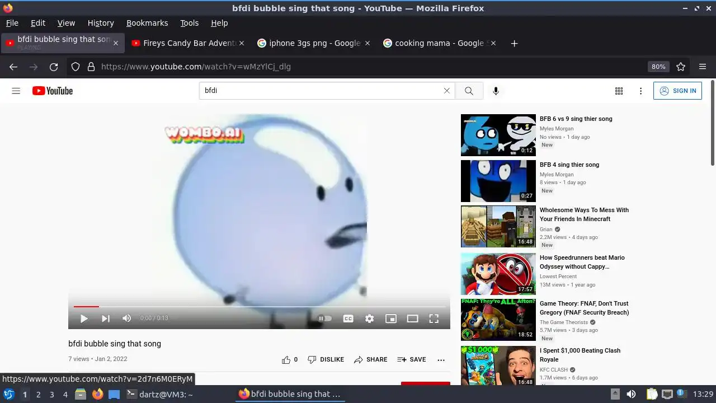The image size is (716, 403).
Task: Open Speedrunners beat Mario Odyssey title
Action: 582,262
